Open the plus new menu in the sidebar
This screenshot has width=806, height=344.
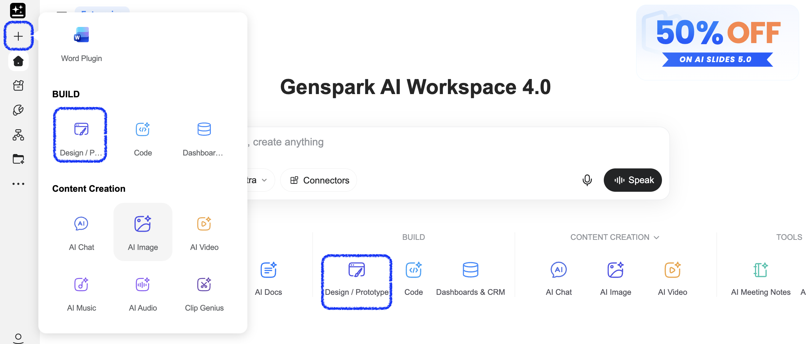(18, 36)
